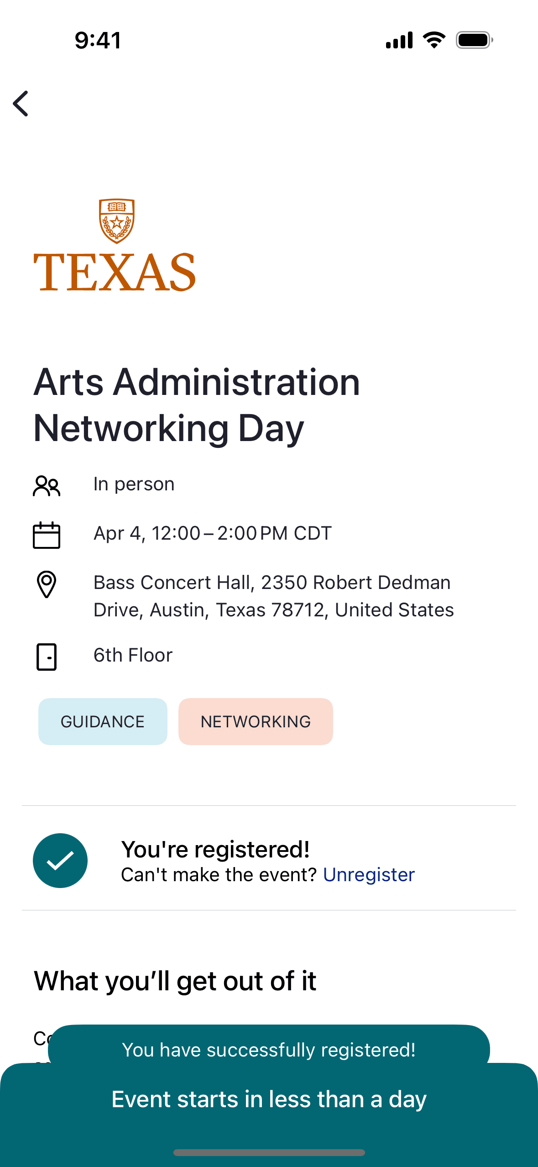Tap the Arts Administration Networking Day title
538x1167 pixels.
click(x=197, y=405)
